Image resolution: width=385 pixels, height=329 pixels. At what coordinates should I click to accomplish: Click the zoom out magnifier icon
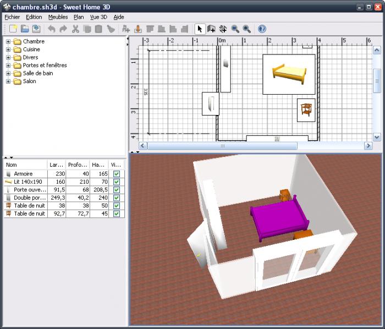(235, 29)
